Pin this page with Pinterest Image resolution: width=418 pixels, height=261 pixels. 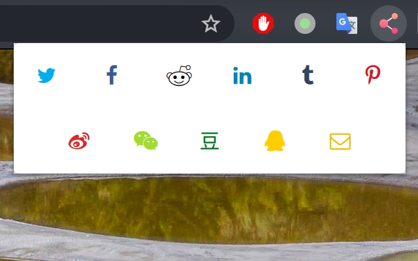[x=373, y=74]
